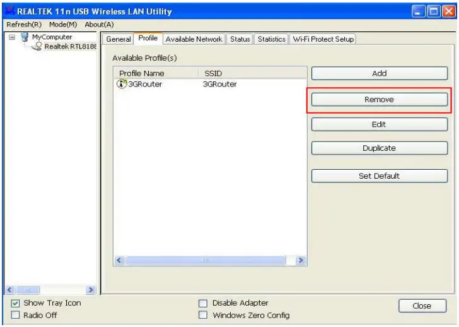Click the tree panel scrollbar thumb
Image resolution: width=459 pixels, height=327 pixels.
[x=28, y=290]
